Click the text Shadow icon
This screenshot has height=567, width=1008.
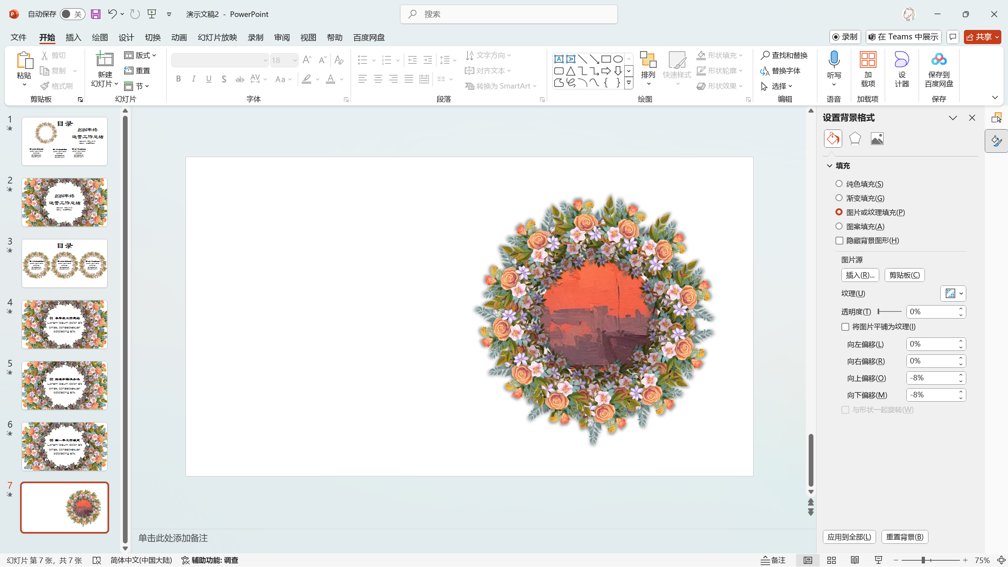point(224,79)
